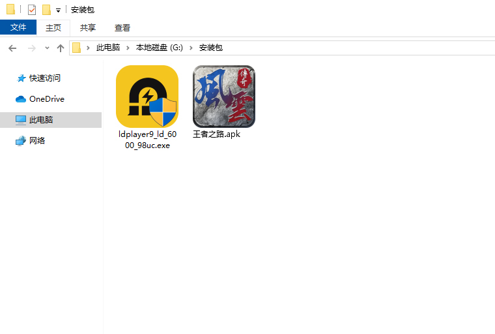Click the 此电脑 monitor icon
Viewport: 495px width, 334px height.
[21, 120]
